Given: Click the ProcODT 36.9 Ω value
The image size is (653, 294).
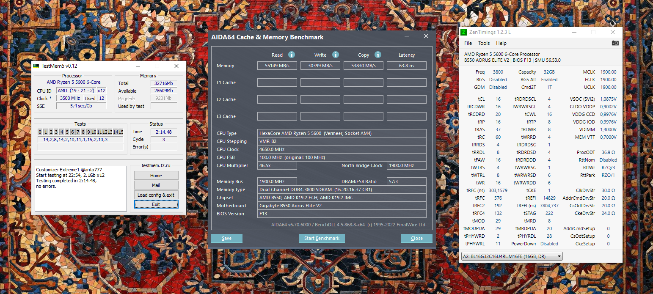Looking at the screenshot, I should (609, 152).
